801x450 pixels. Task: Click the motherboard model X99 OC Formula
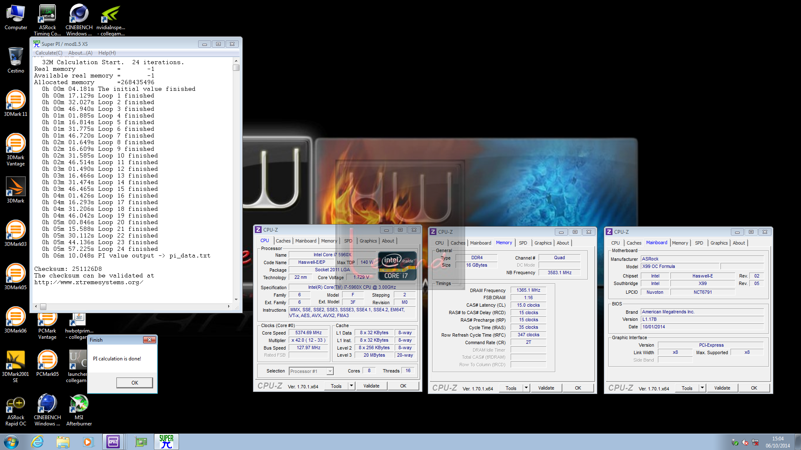[x=680, y=266]
